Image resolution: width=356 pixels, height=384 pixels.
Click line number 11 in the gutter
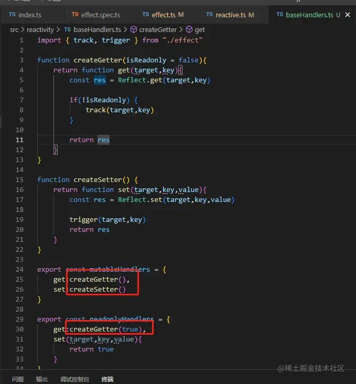(19, 140)
